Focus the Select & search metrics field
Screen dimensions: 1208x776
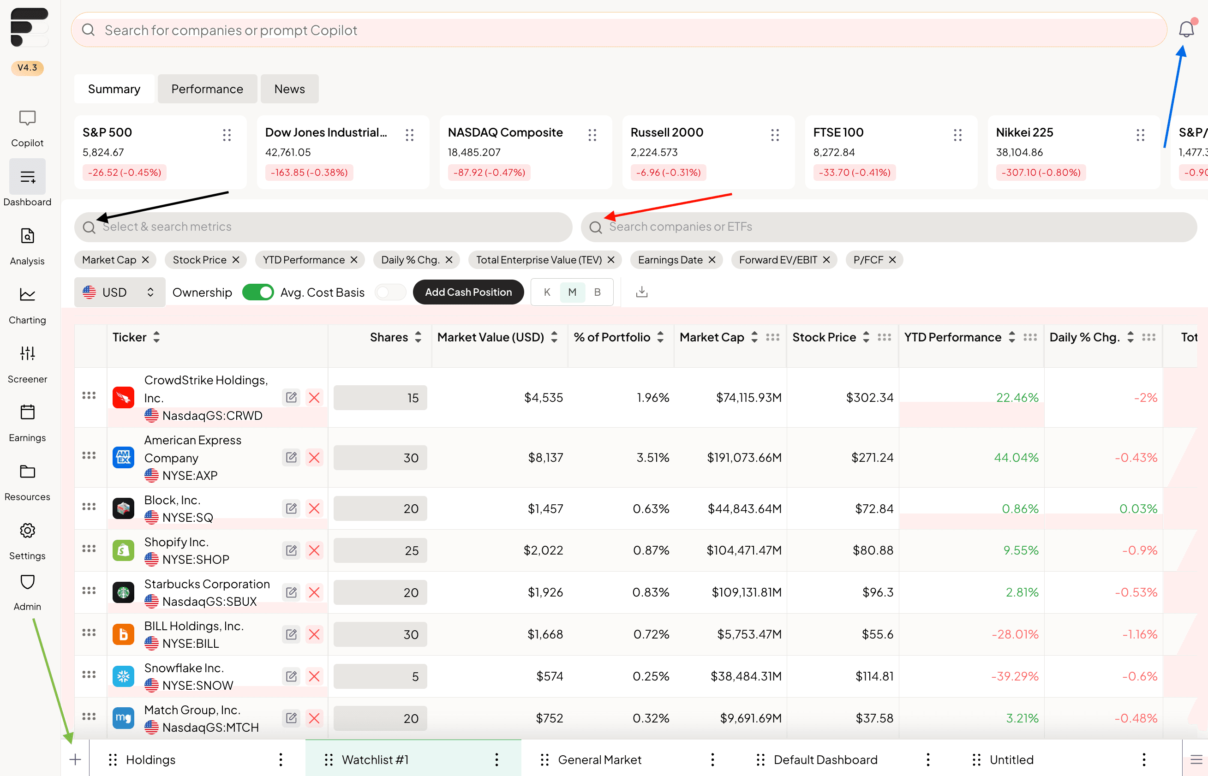(x=323, y=227)
